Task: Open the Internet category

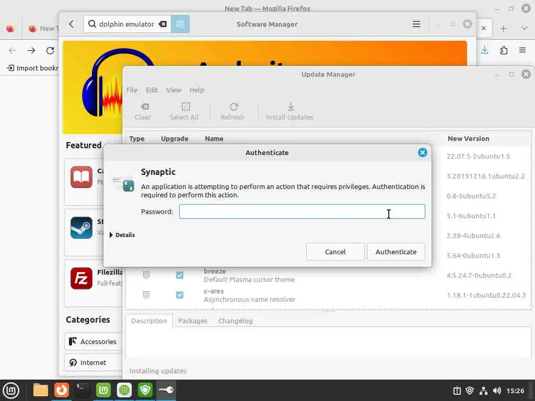Action: point(93,362)
